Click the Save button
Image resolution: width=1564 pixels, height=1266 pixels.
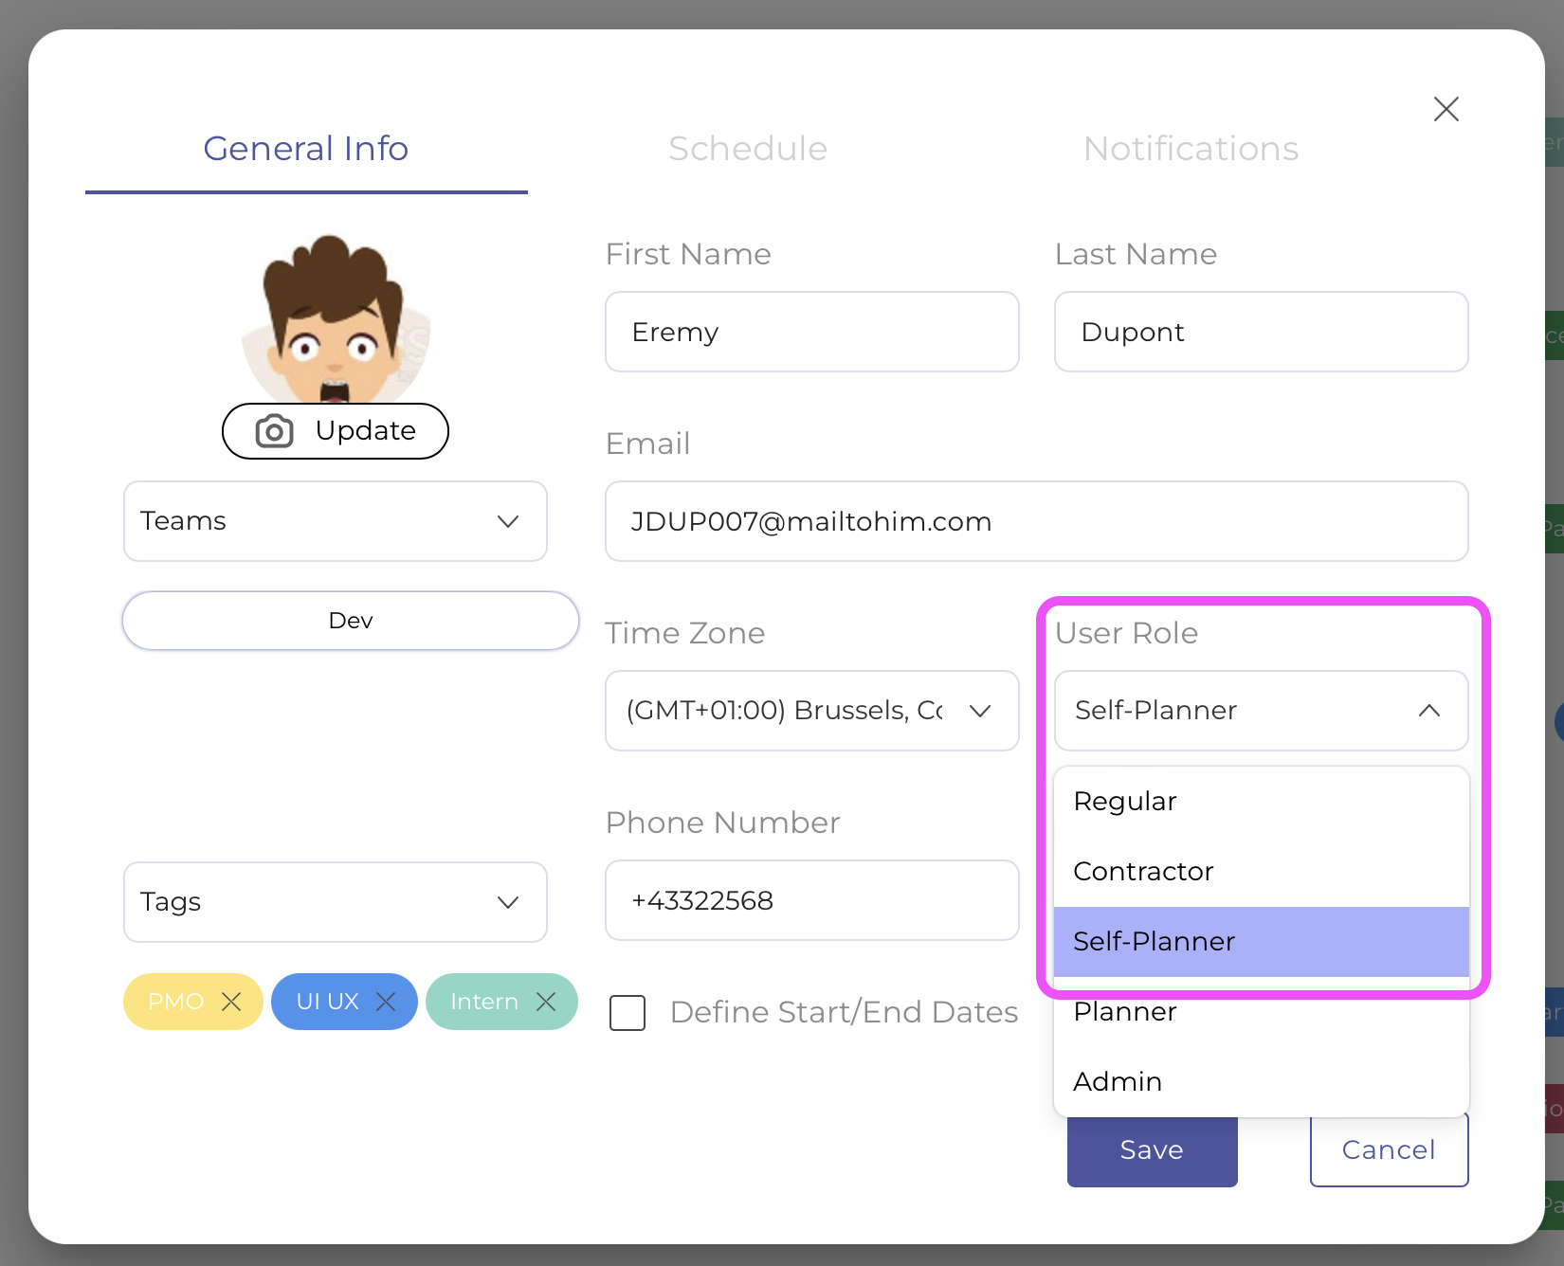pyautogui.click(x=1152, y=1150)
